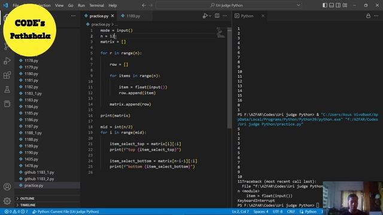Click practice.py in the breadcrumb
The width and height of the screenshot is (383, 215).
pyautogui.click(x=101, y=24)
